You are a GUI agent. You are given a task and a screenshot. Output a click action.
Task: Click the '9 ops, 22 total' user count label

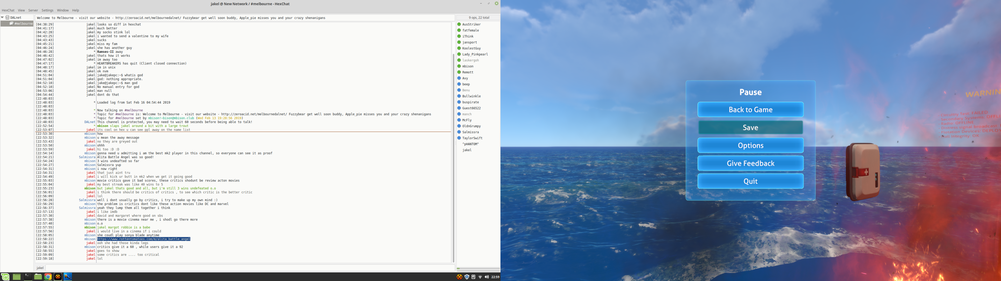pos(479,18)
